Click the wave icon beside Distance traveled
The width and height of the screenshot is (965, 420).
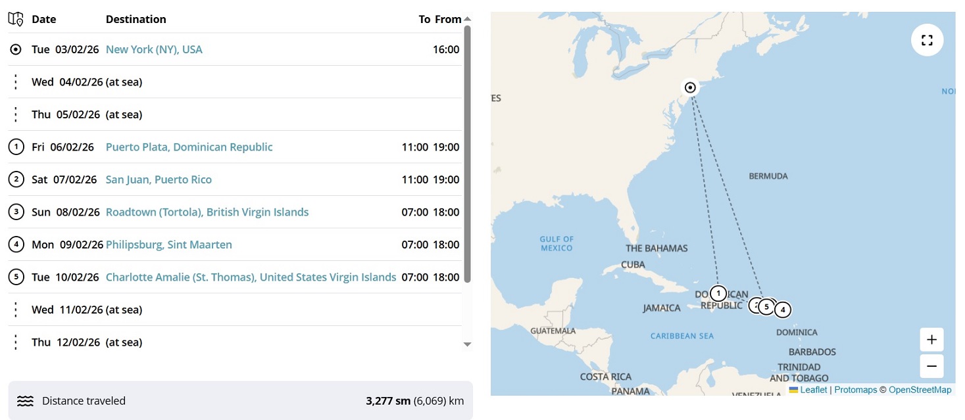[25, 401]
